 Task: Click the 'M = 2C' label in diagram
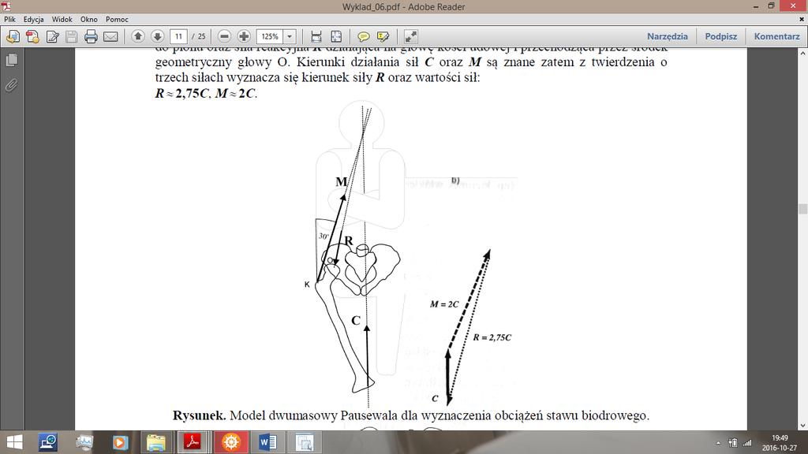tap(444, 304)
